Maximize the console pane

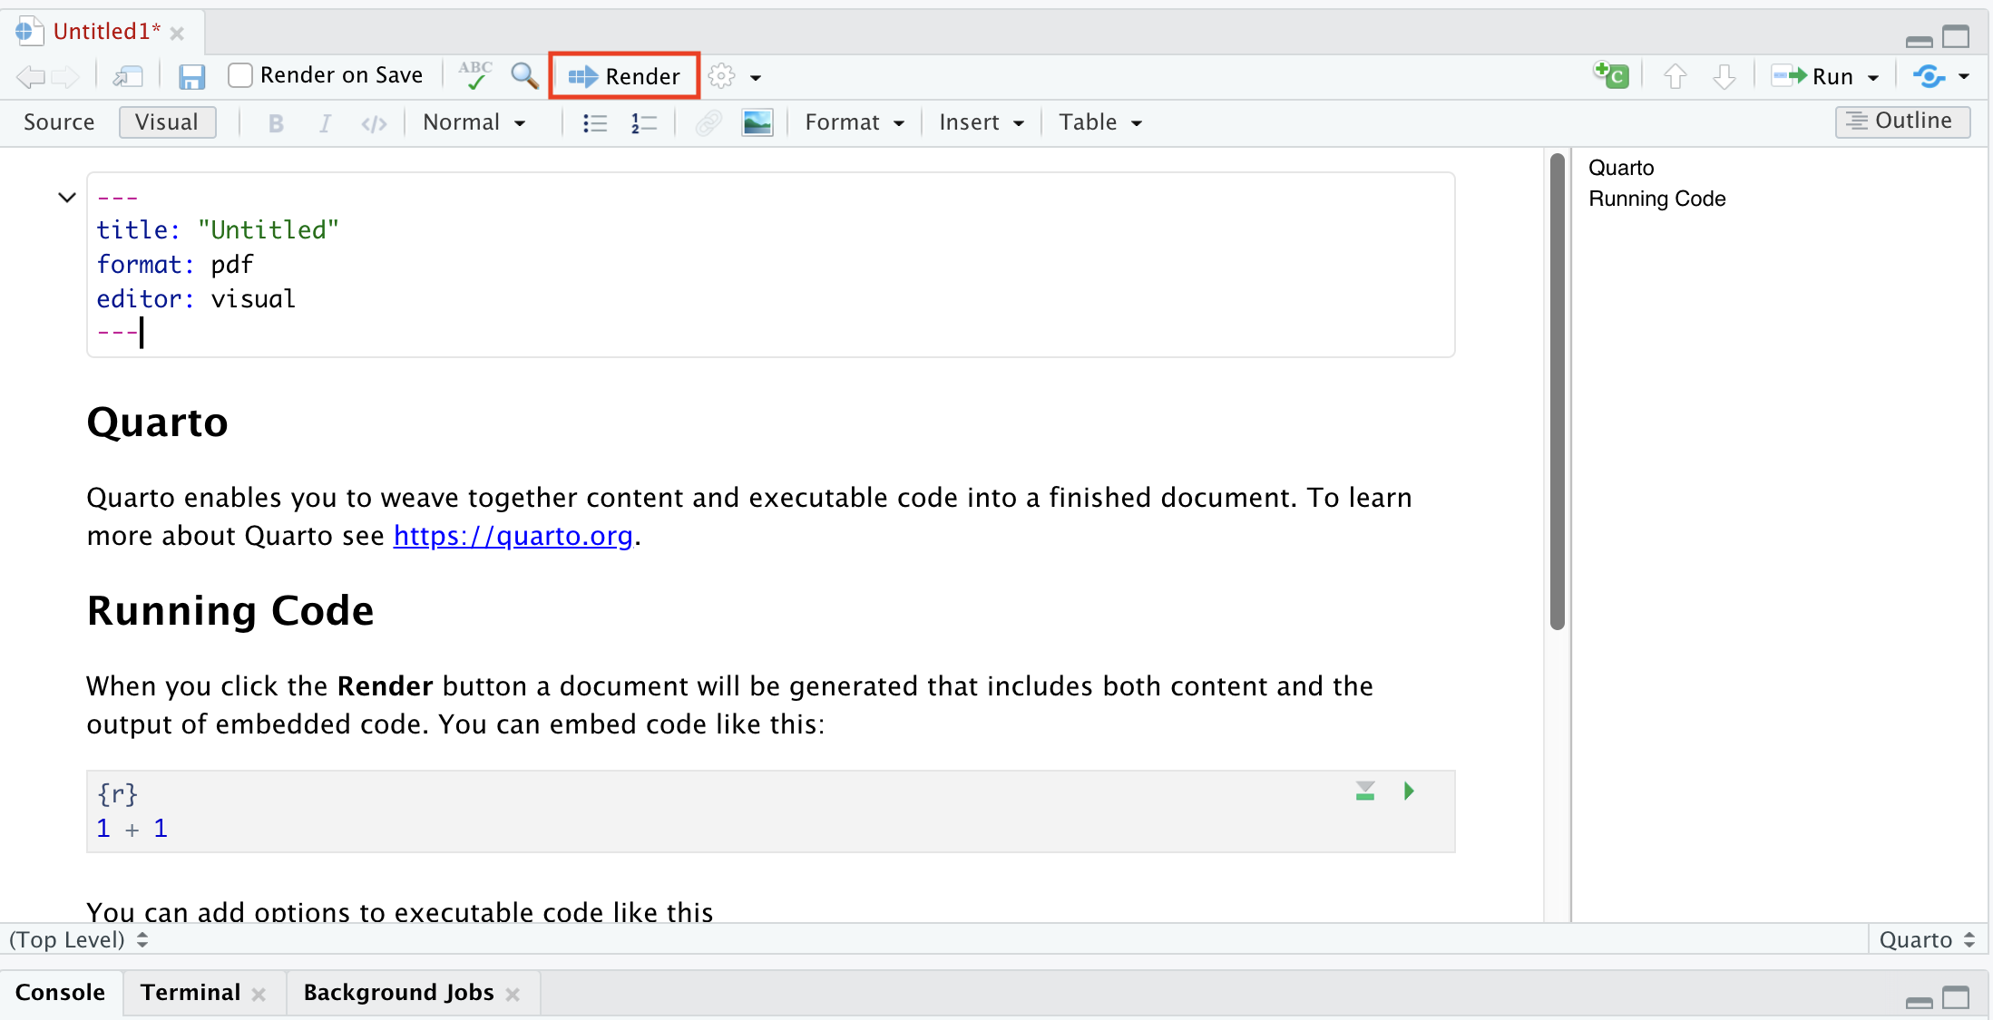tap(1957, 998)
